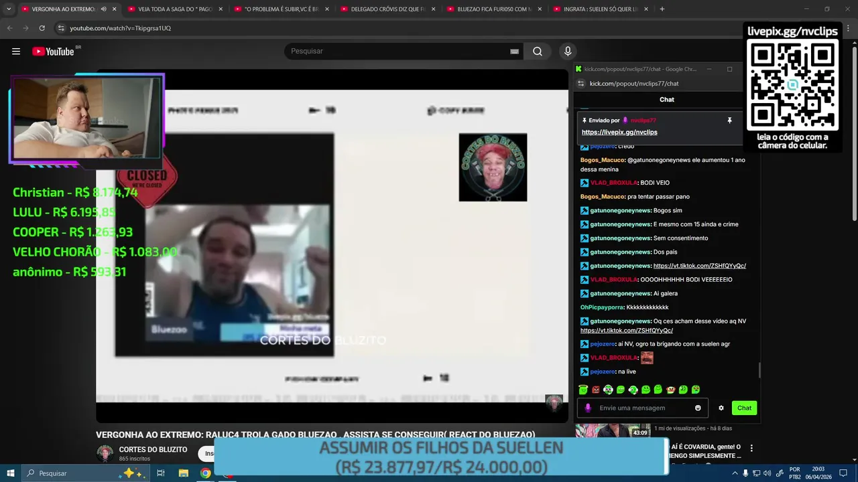
Task: Click the purple microphone icon in the message box
Action: pos(588,408)
